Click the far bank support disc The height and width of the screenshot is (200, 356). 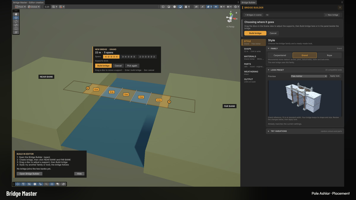point(169,102)
